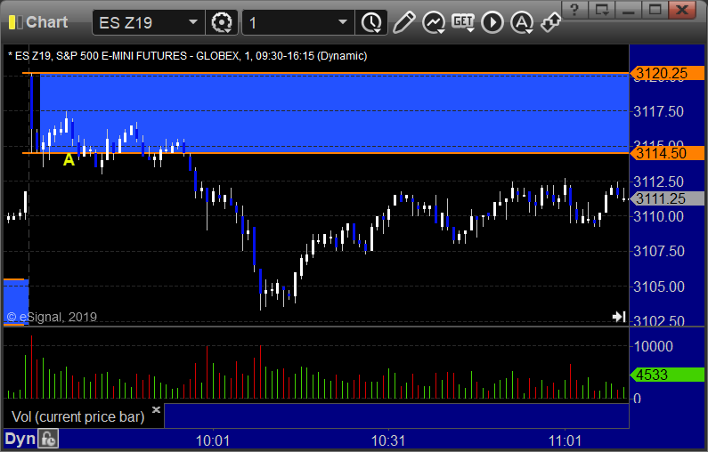The height and width of the screenshot is (452, 708).
Task: Click the upper orange line at 3120.25
Action: (325, 73)
